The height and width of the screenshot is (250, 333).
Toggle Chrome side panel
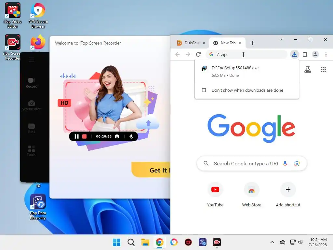(305, 54)
